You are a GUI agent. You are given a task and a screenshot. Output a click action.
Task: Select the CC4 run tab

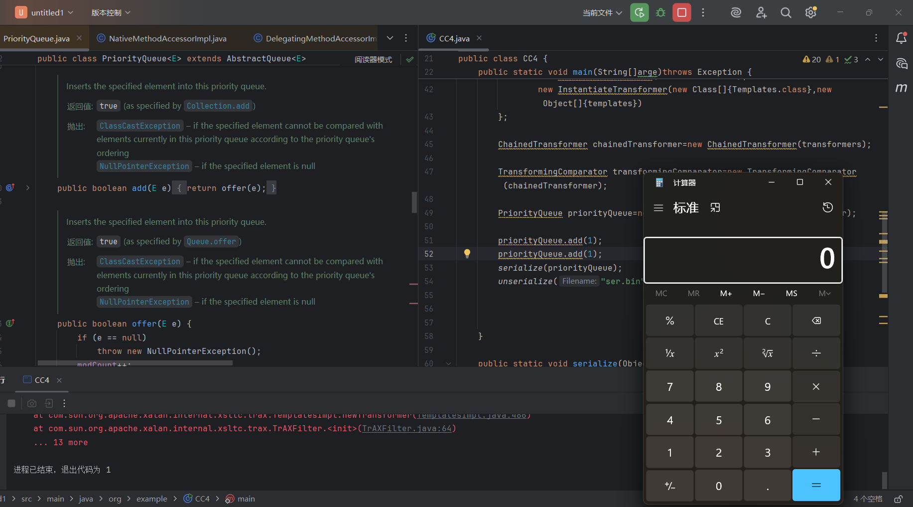pos(42,380)
